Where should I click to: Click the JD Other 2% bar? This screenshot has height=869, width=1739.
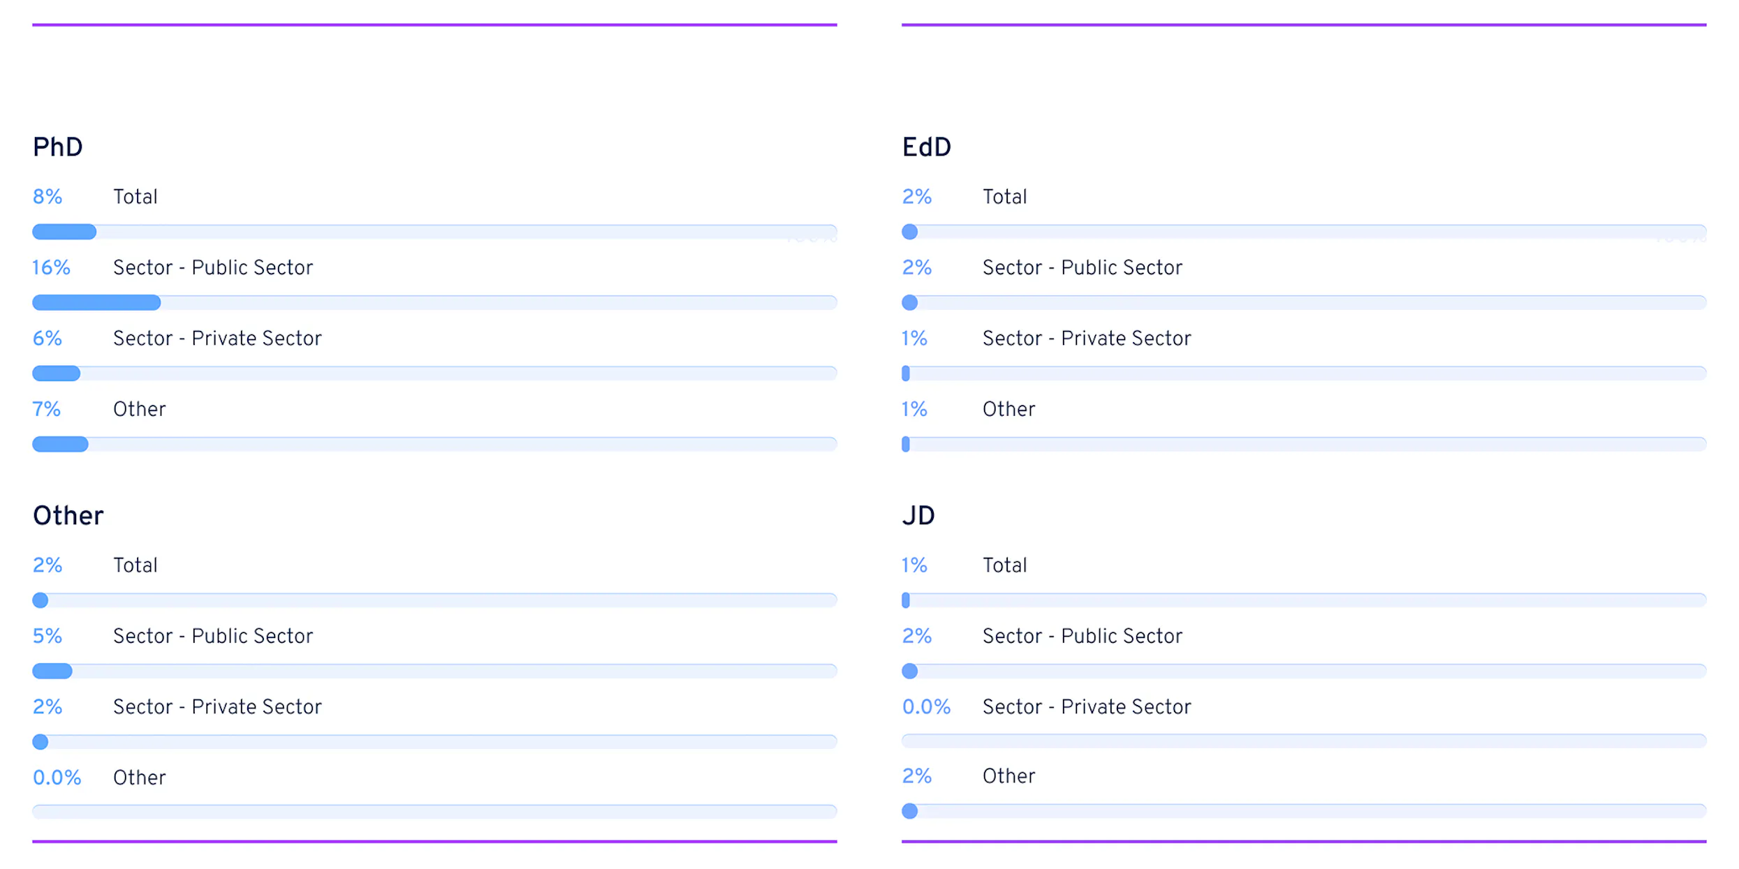point(1304,811)
